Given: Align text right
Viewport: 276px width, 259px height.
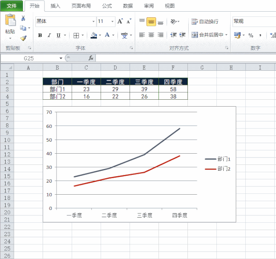Looking at the screenshot, I should coord(160,35).
